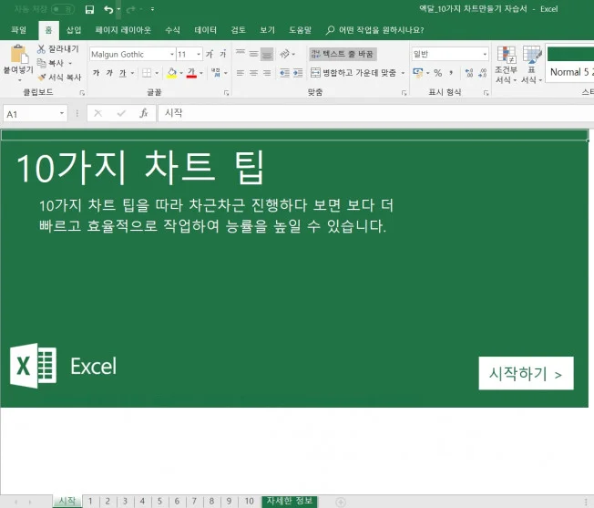Click increase decimal icon
Image resolution: width=594 pixels, height=508 pixels.
coord(469,73)
